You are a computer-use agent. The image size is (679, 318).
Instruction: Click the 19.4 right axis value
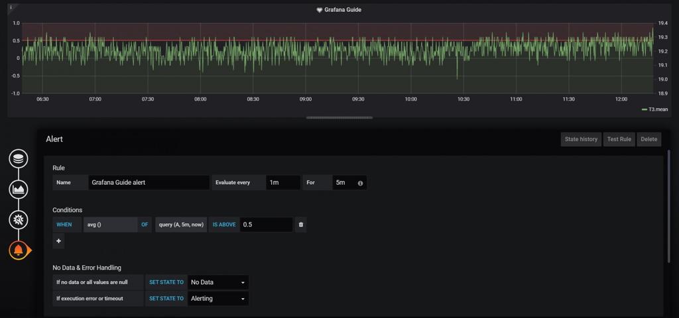[662, 23]
